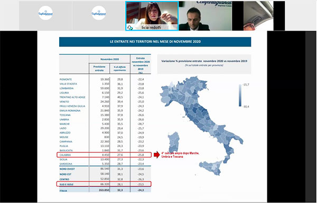317x203 pixels.
Task: Click the 'SICILIA' row label
Action: click(x=63, y=159)
